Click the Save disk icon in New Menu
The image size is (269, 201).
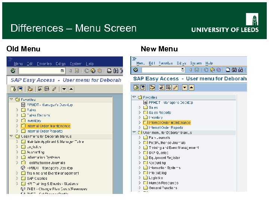[x=197, y=70]
